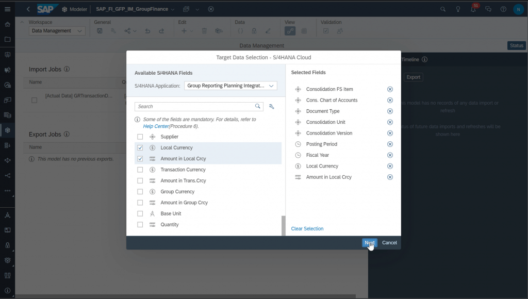Click the Export button in Timeline panel

[413, 77]
